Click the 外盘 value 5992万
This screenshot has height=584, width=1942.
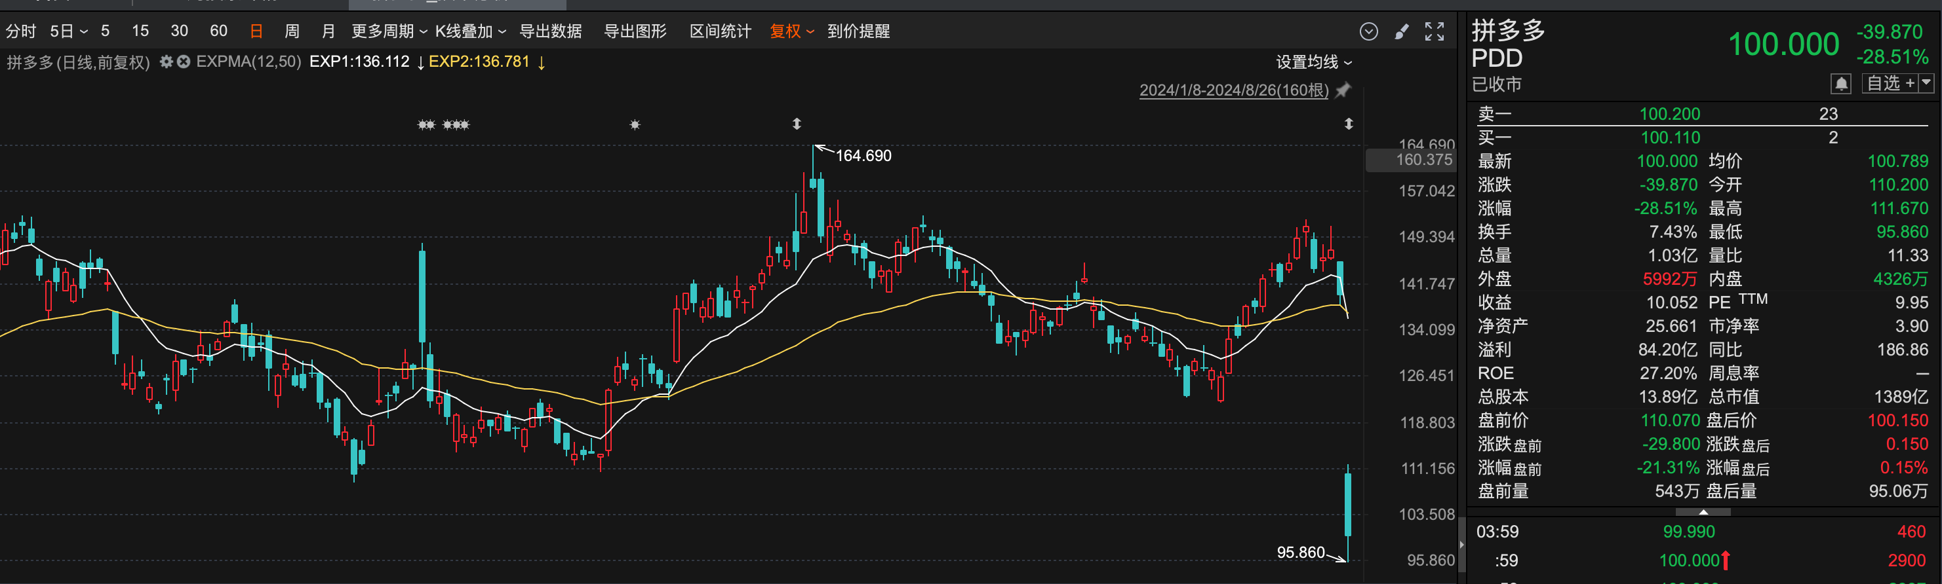(x=1670, y=279)
